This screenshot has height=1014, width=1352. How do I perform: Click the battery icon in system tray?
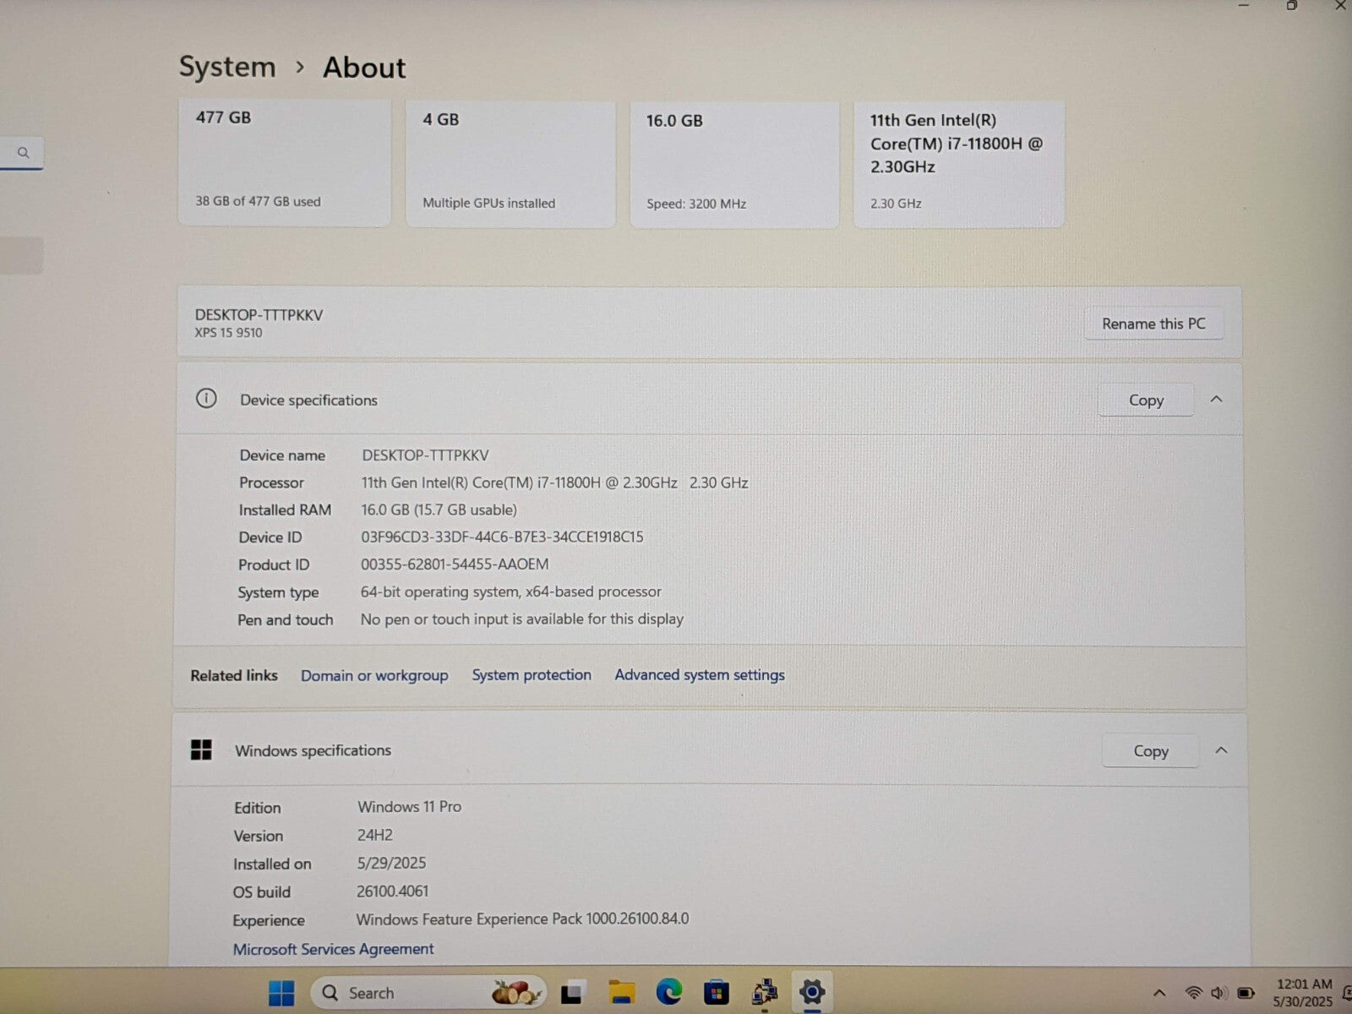pos(1245,993)
